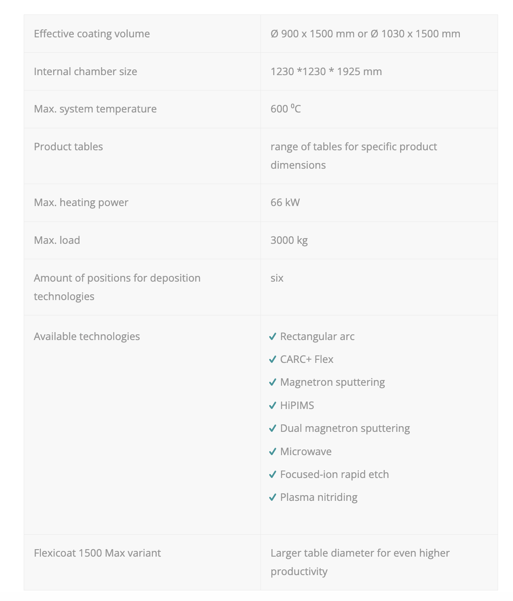The width and height of the screenshot is (513, 601).
Task: Click the checkmark beside Microwave
Action: point(273,452)
